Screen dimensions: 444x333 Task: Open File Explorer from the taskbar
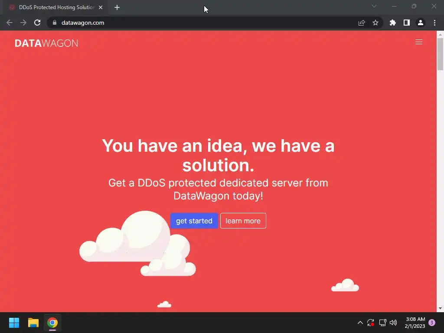[x=33, y=323]
